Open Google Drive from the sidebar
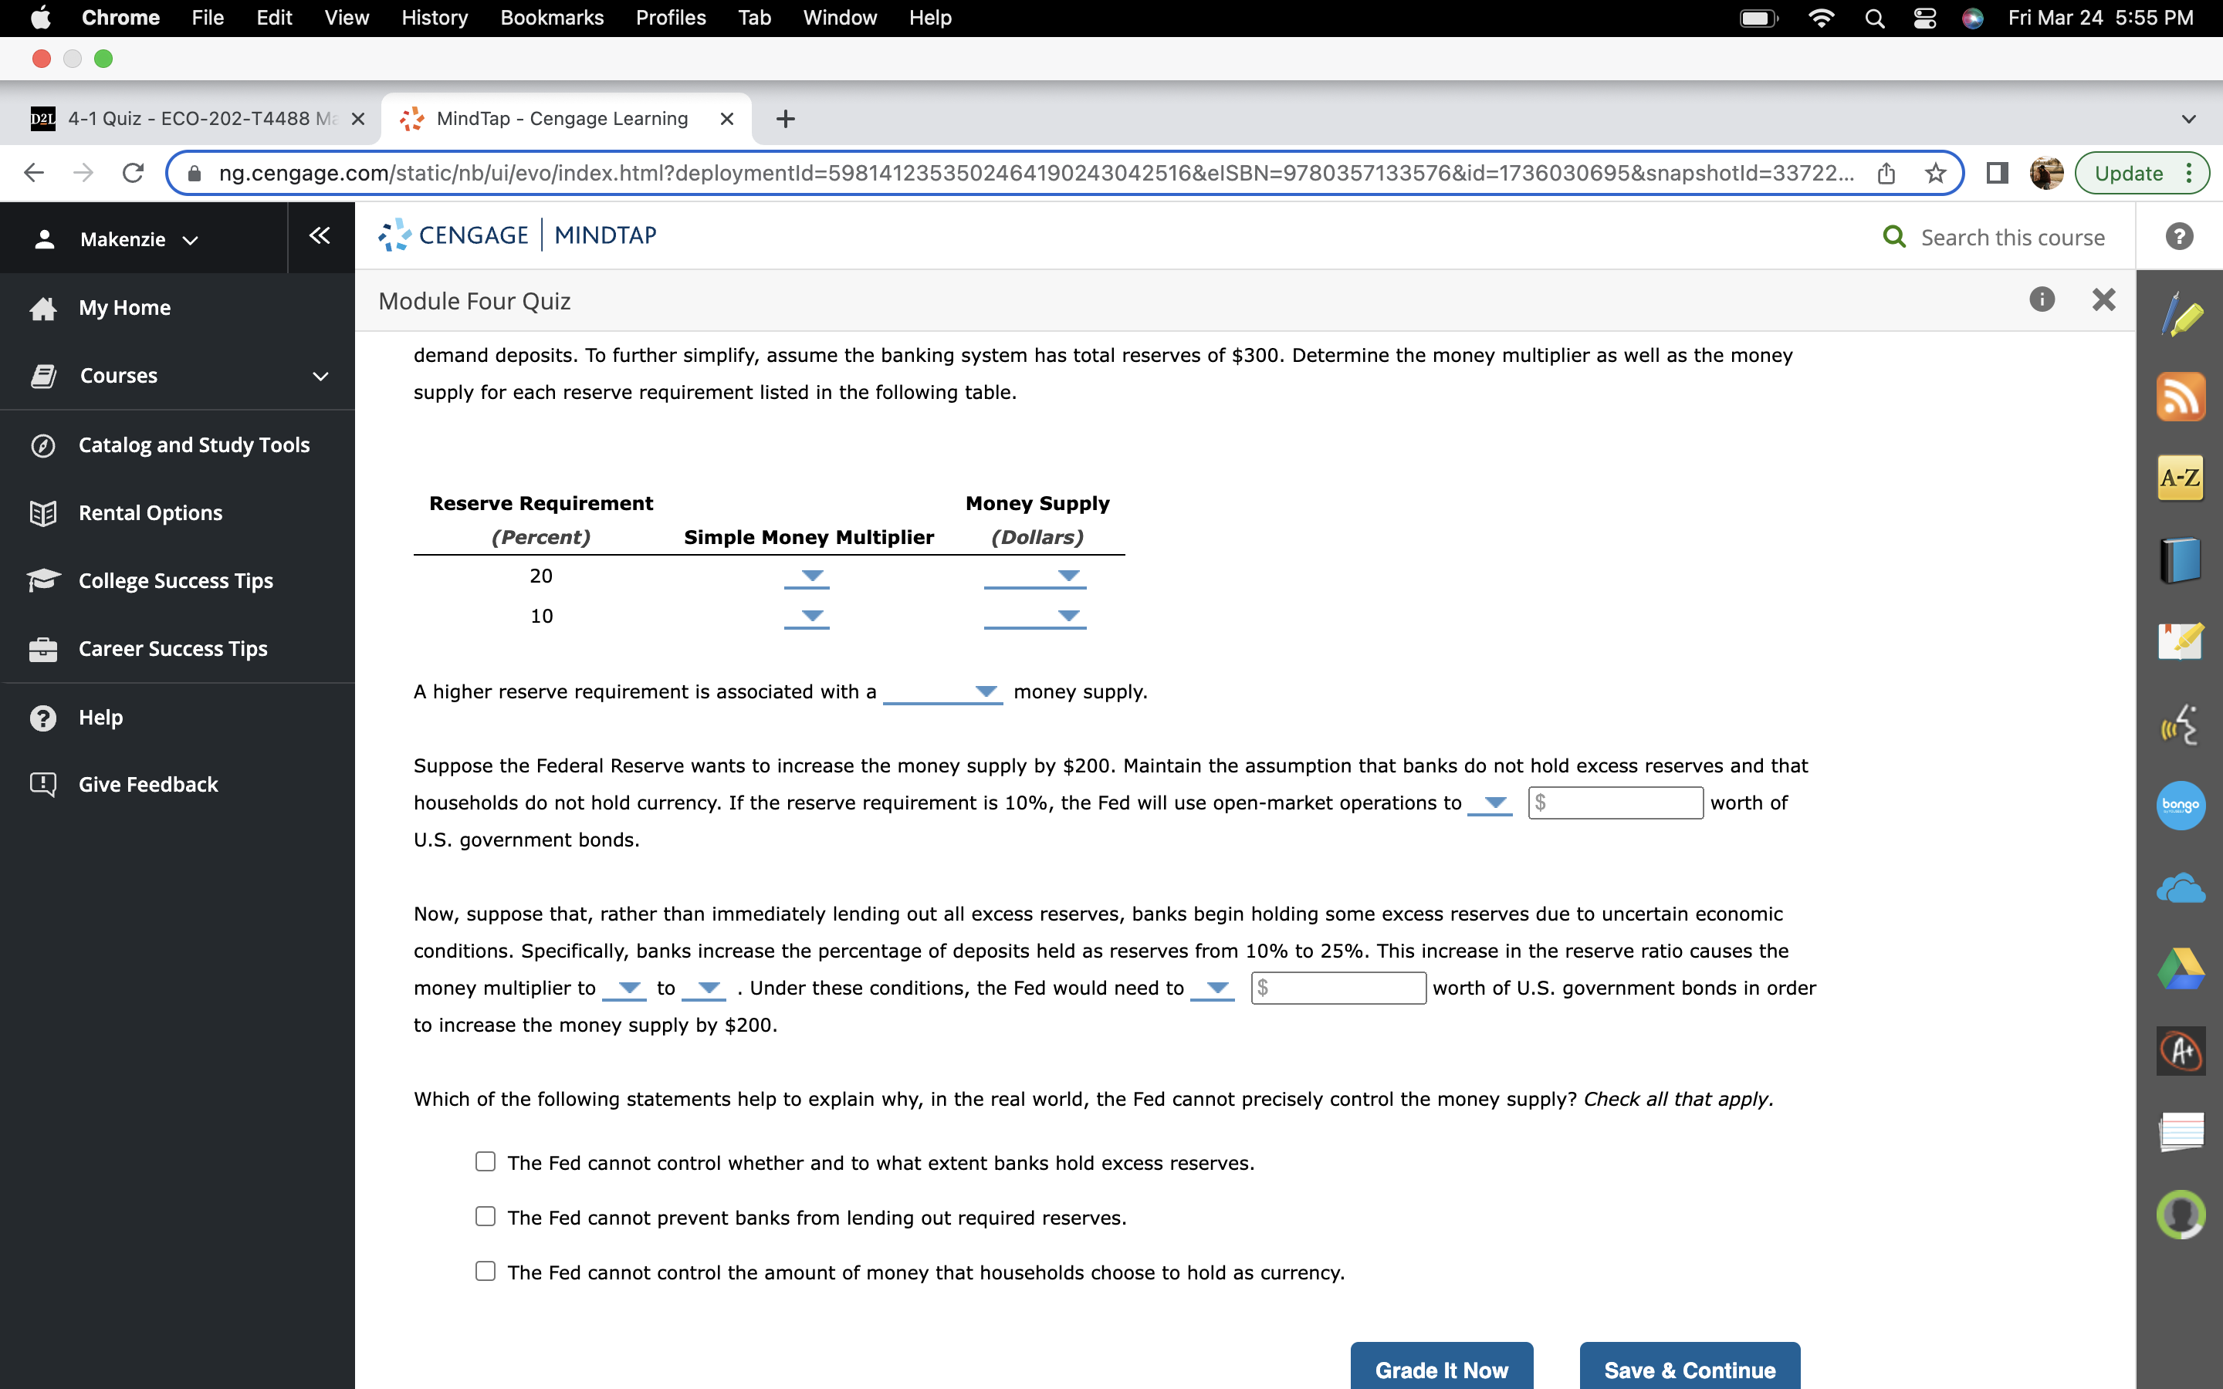This screenshot has width=2223, height=1389. [x=2181, y=968]
